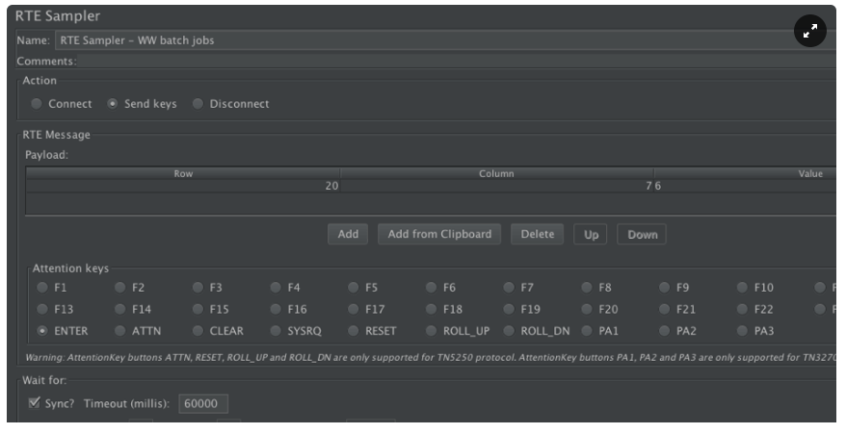Click the Row column header

(183, 173)
